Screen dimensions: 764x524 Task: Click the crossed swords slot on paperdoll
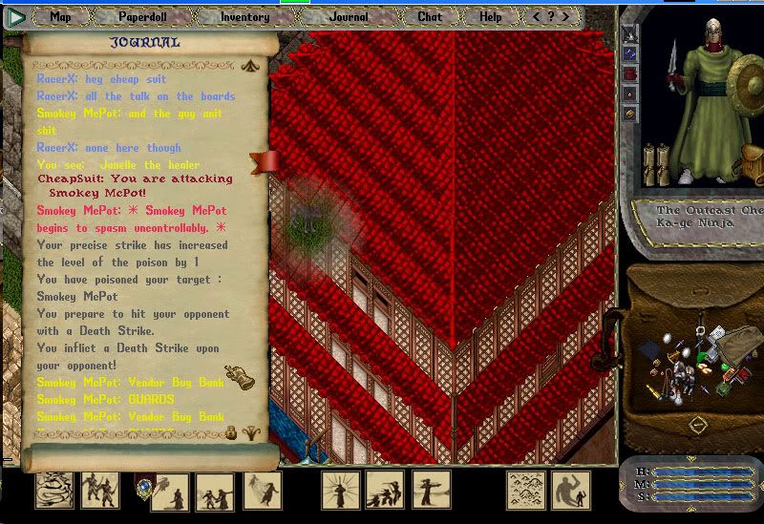pyautogui.click(x=629, y=33)
